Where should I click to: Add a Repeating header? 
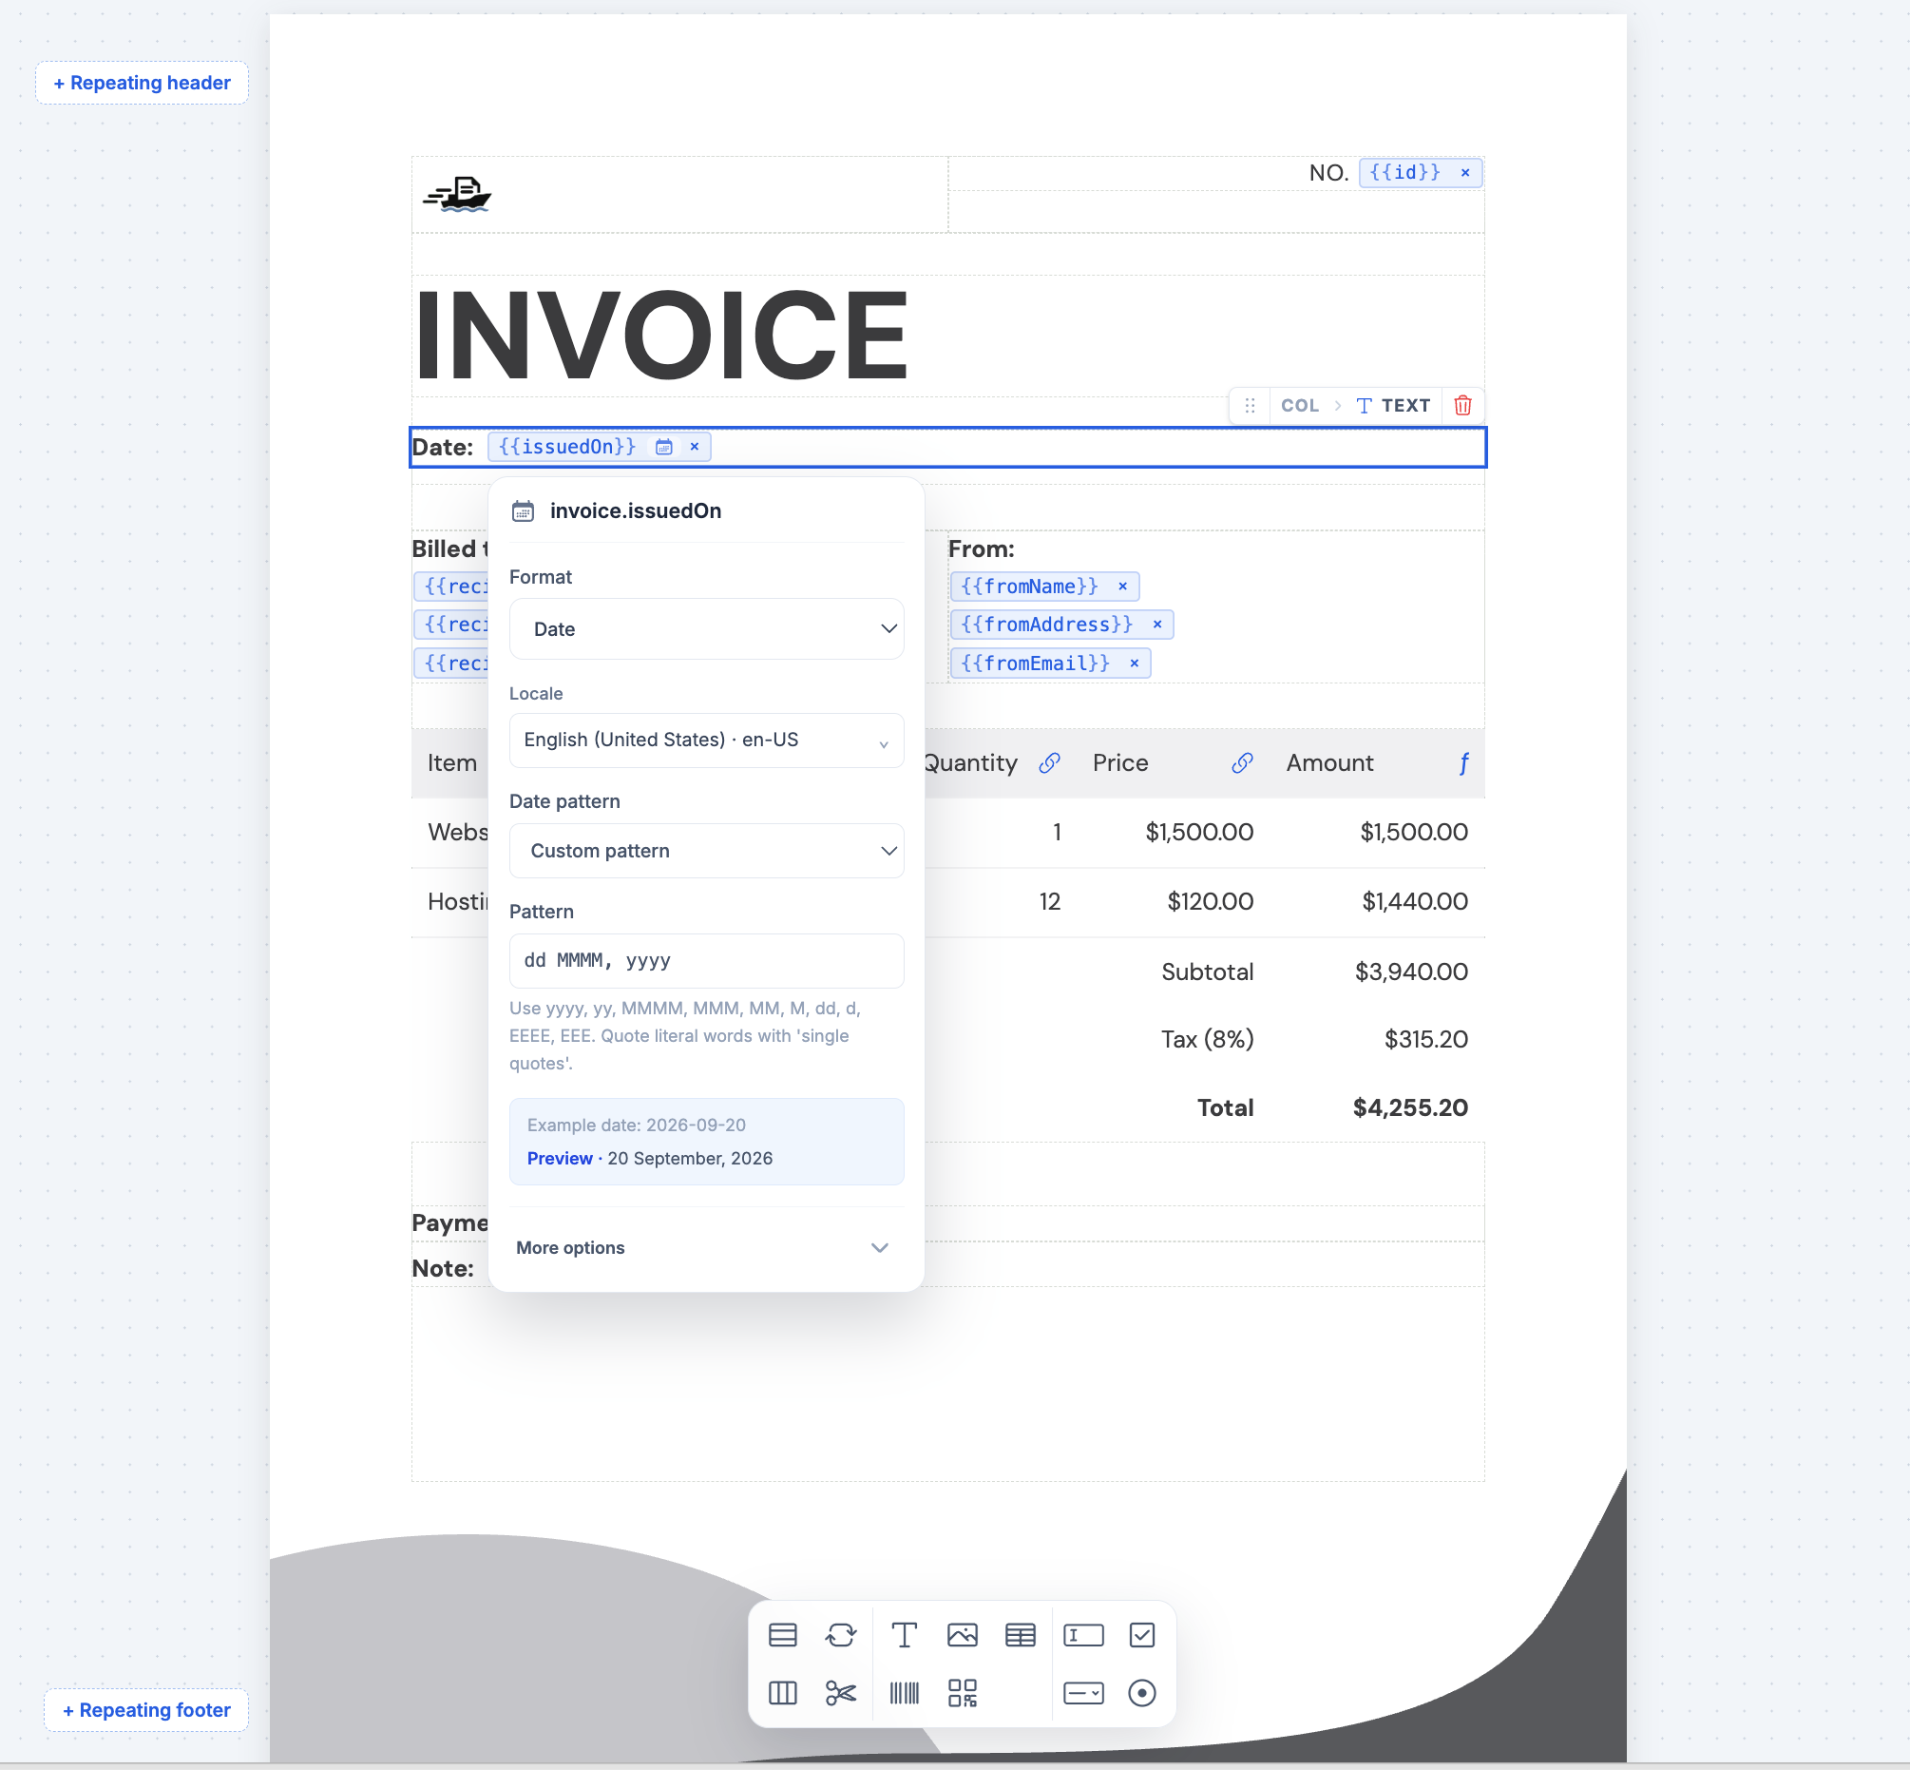pyautogui.click(x=142, y=83)
